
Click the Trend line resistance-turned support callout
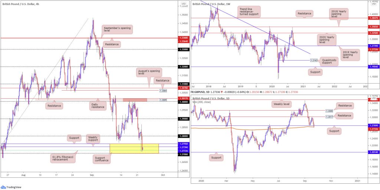(x=250, y=12)
